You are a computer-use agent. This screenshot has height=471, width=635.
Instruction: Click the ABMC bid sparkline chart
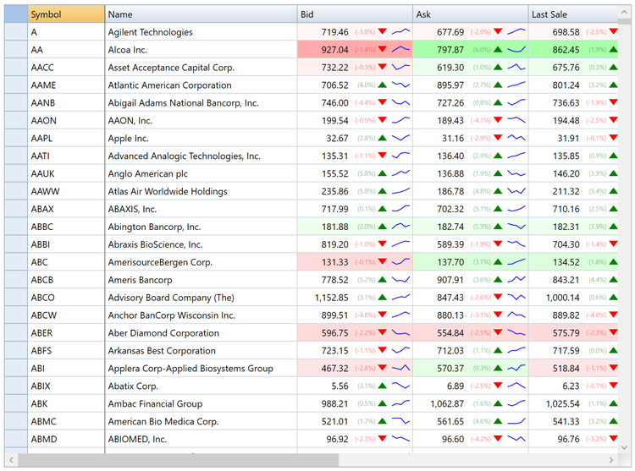coord(401,421)
